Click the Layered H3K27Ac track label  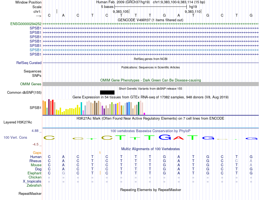pyautogui.click(x=18, y=122)
